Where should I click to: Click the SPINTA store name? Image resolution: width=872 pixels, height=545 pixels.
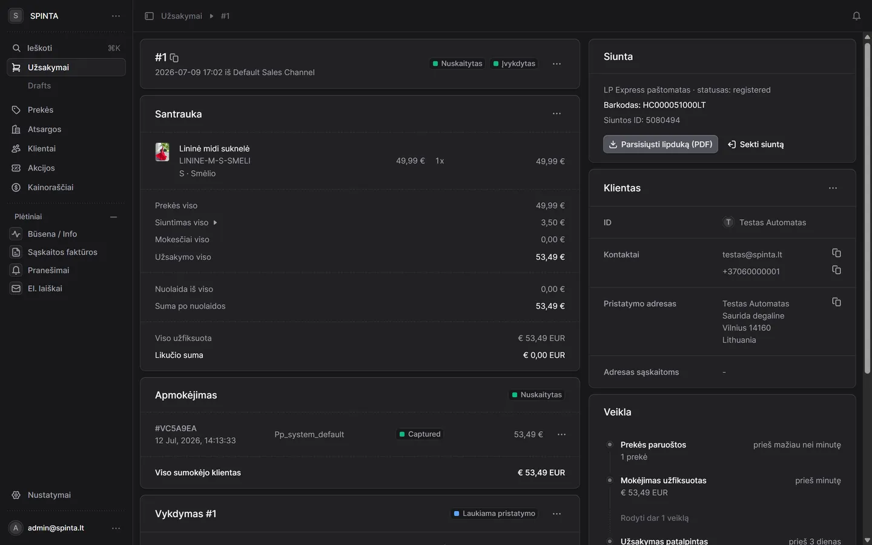point(44,16)
